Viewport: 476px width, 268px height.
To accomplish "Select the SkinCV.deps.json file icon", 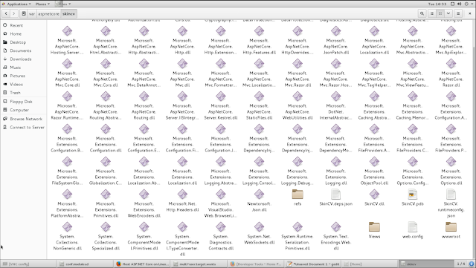I will [x=335, y=195].
